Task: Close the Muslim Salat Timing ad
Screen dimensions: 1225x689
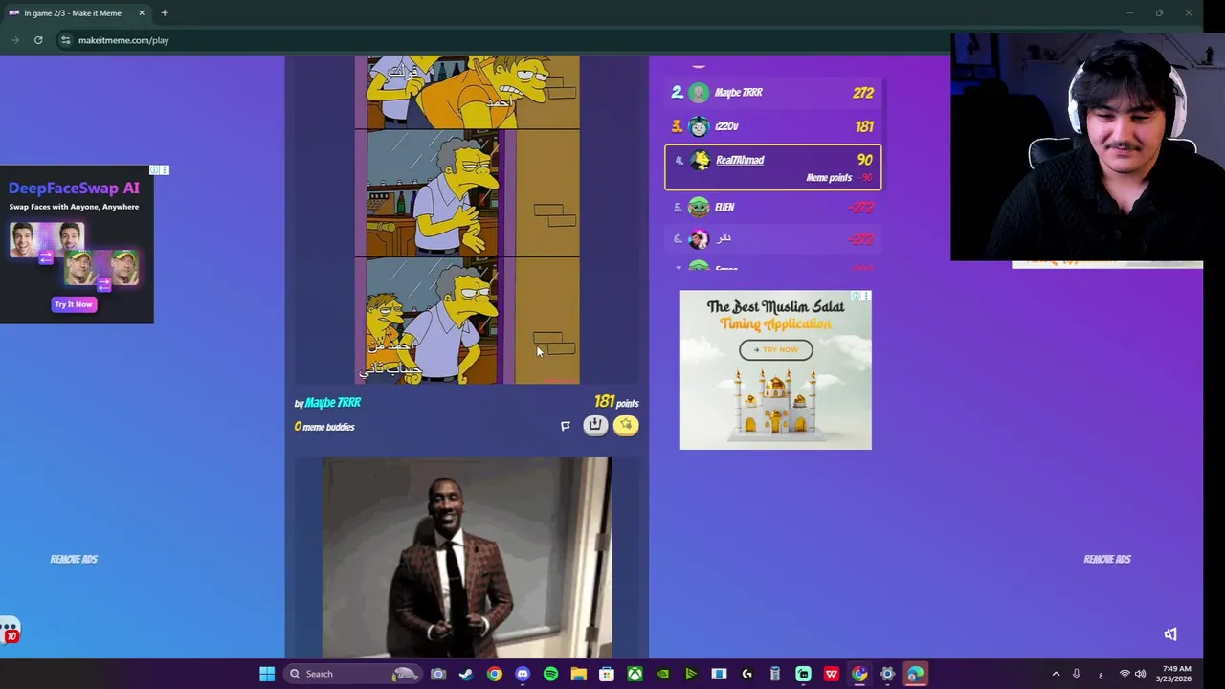Action: coord(865,296)
